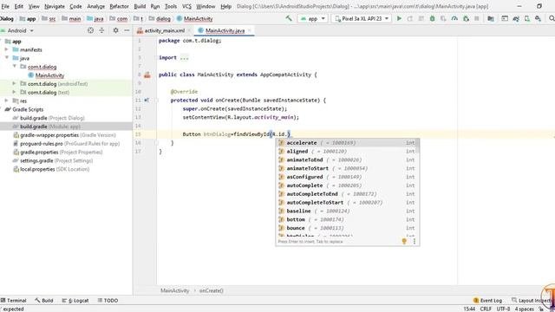Click the Sync Project with Gradle Files icon
This screenshot has height=312, width=555.
tap(516, 18)
